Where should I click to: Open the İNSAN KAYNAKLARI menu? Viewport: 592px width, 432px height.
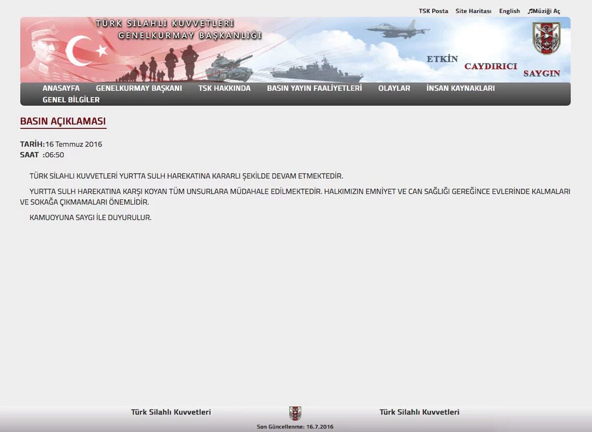[x=460, y=88]
